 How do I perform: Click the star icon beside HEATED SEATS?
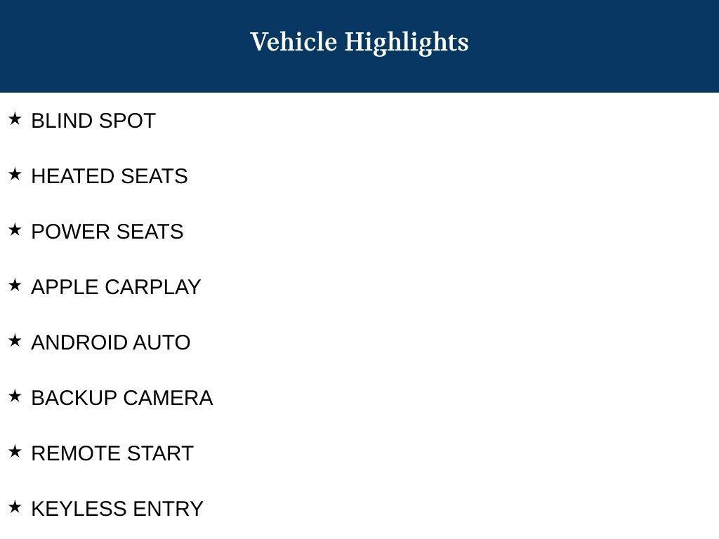(x=15, y=174)
